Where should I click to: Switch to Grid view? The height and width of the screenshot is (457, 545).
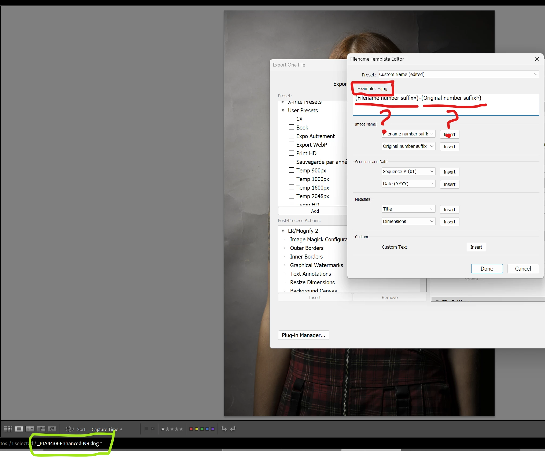point(8,429)
